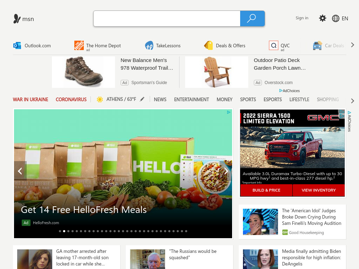The image size is (359, 269).
Task: Open the ENTERTAINMENT category tab
Action: click(191, 99)
